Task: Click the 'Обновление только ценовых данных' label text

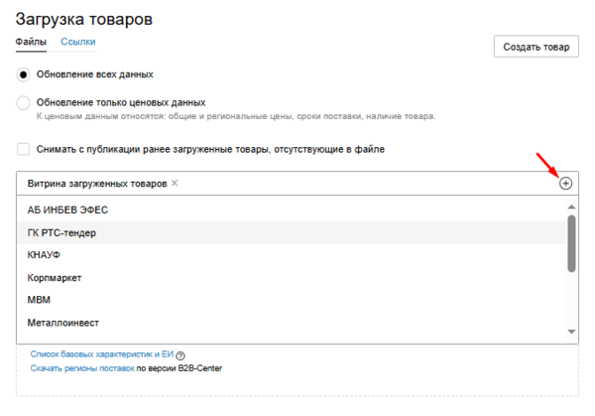Action: 121,102
